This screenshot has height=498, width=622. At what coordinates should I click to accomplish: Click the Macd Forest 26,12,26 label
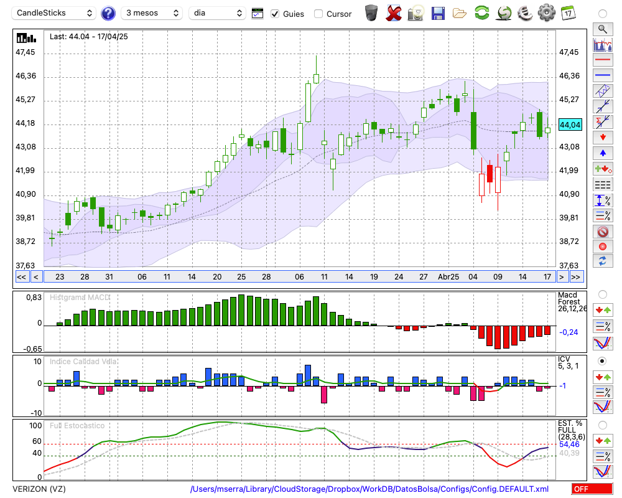click(572, 302)
